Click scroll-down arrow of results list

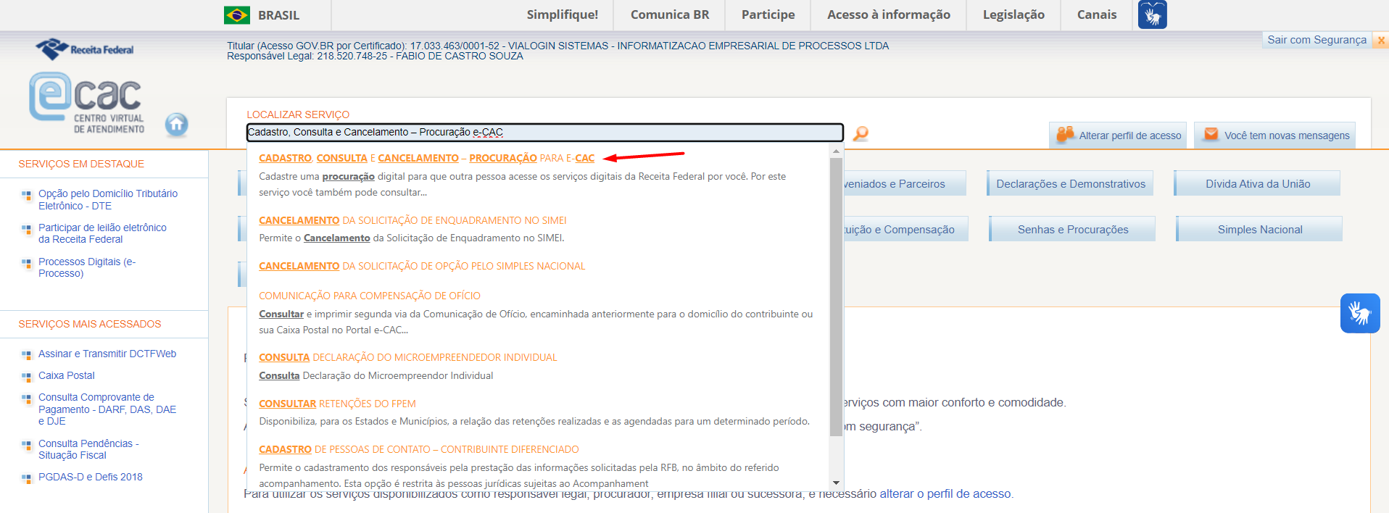click(837, 483)
